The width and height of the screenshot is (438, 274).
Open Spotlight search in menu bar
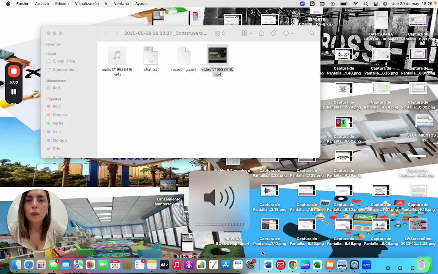click(x=366, y=4)
